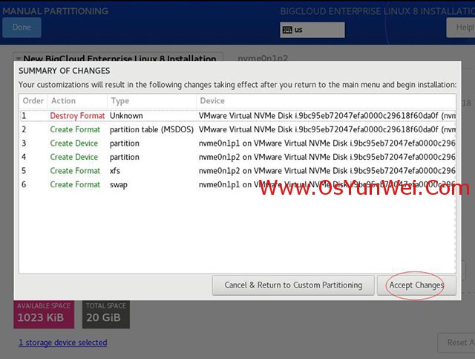The image size is (475, 359).
Task: Click Cancel & Return to Custom Partitioning
Action: [293, 285]
